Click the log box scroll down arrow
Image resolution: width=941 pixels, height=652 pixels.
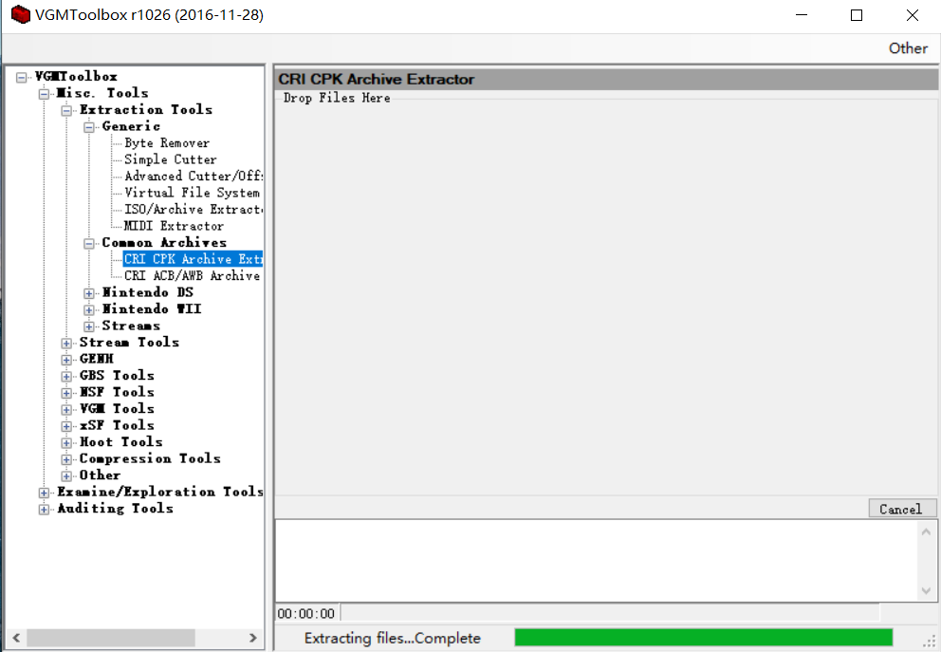pyautogui.click(x=926, y=590)
